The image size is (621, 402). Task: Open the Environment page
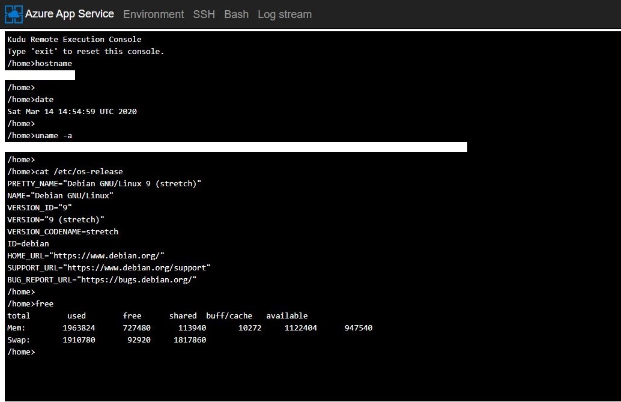coord(153,14)
